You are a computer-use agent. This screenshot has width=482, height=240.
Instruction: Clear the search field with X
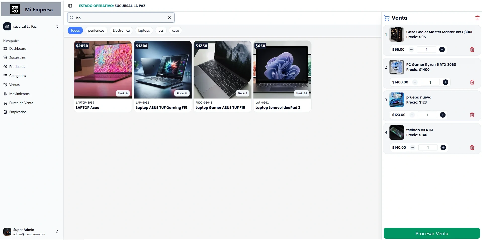(x=169, y=18)
